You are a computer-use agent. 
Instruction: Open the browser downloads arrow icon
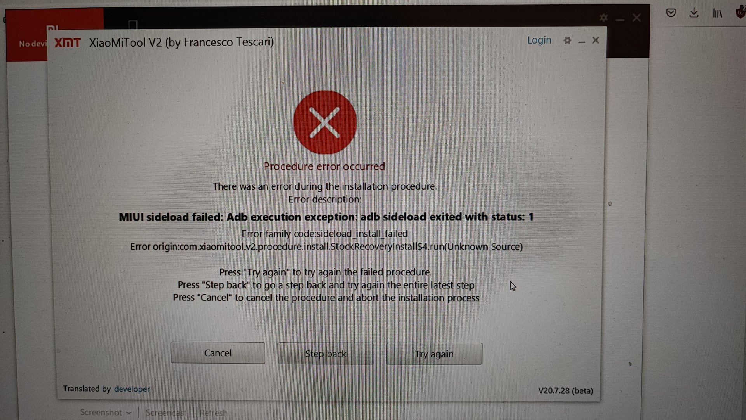tap(694, 13)
